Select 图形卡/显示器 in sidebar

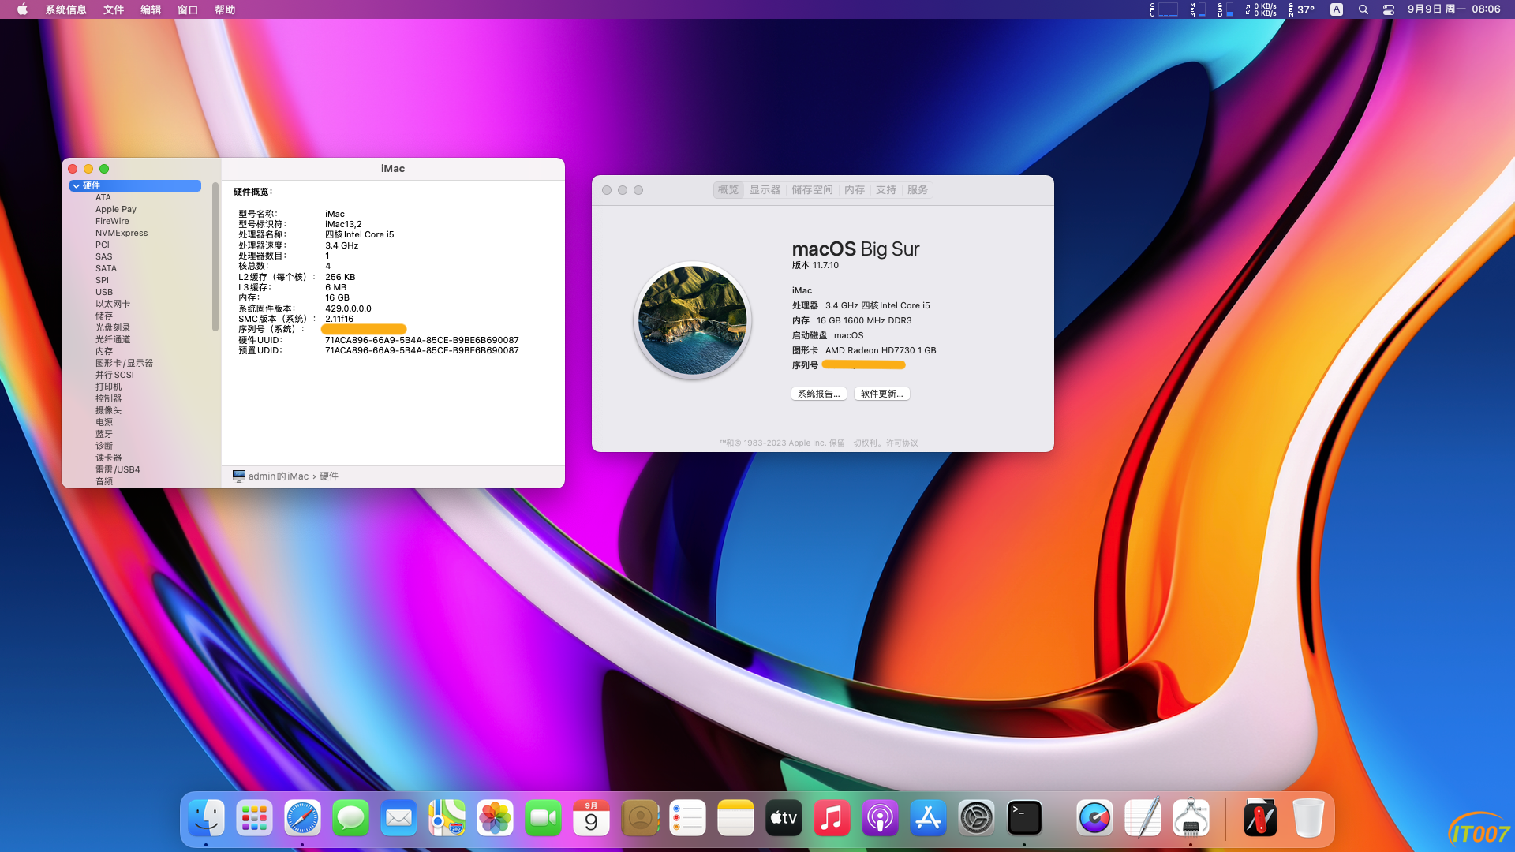125,363
